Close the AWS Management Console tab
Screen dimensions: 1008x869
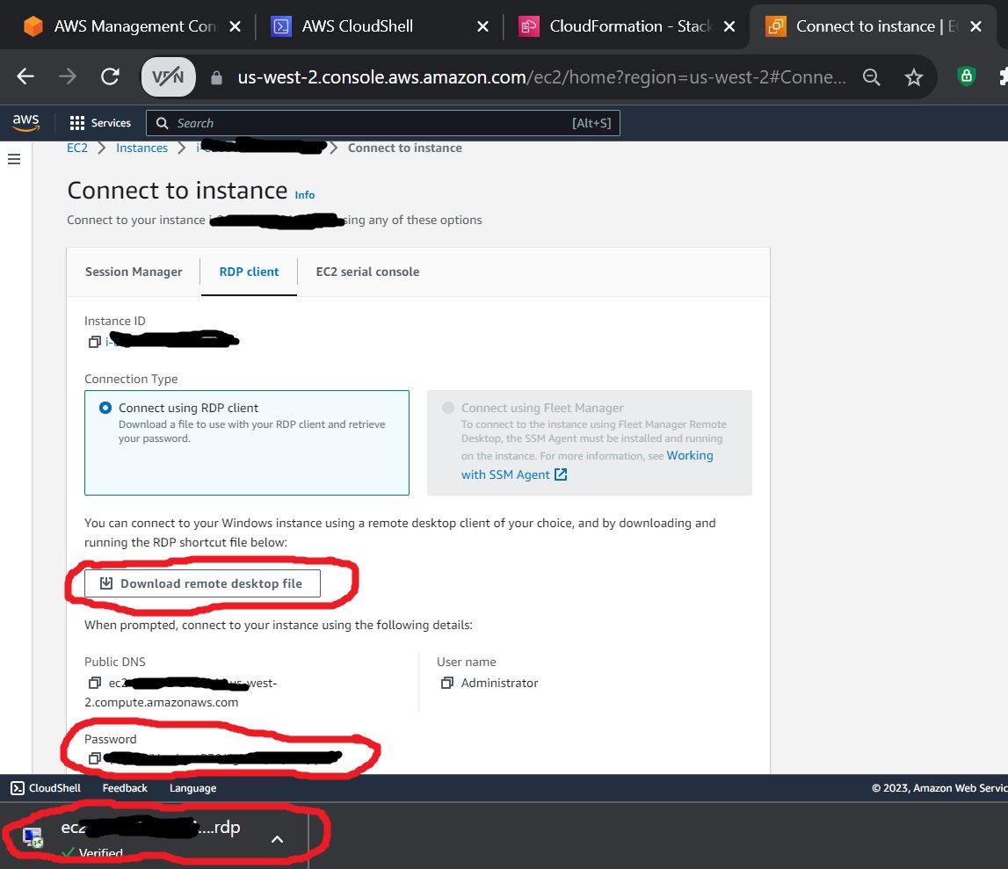tap(236, 26)
